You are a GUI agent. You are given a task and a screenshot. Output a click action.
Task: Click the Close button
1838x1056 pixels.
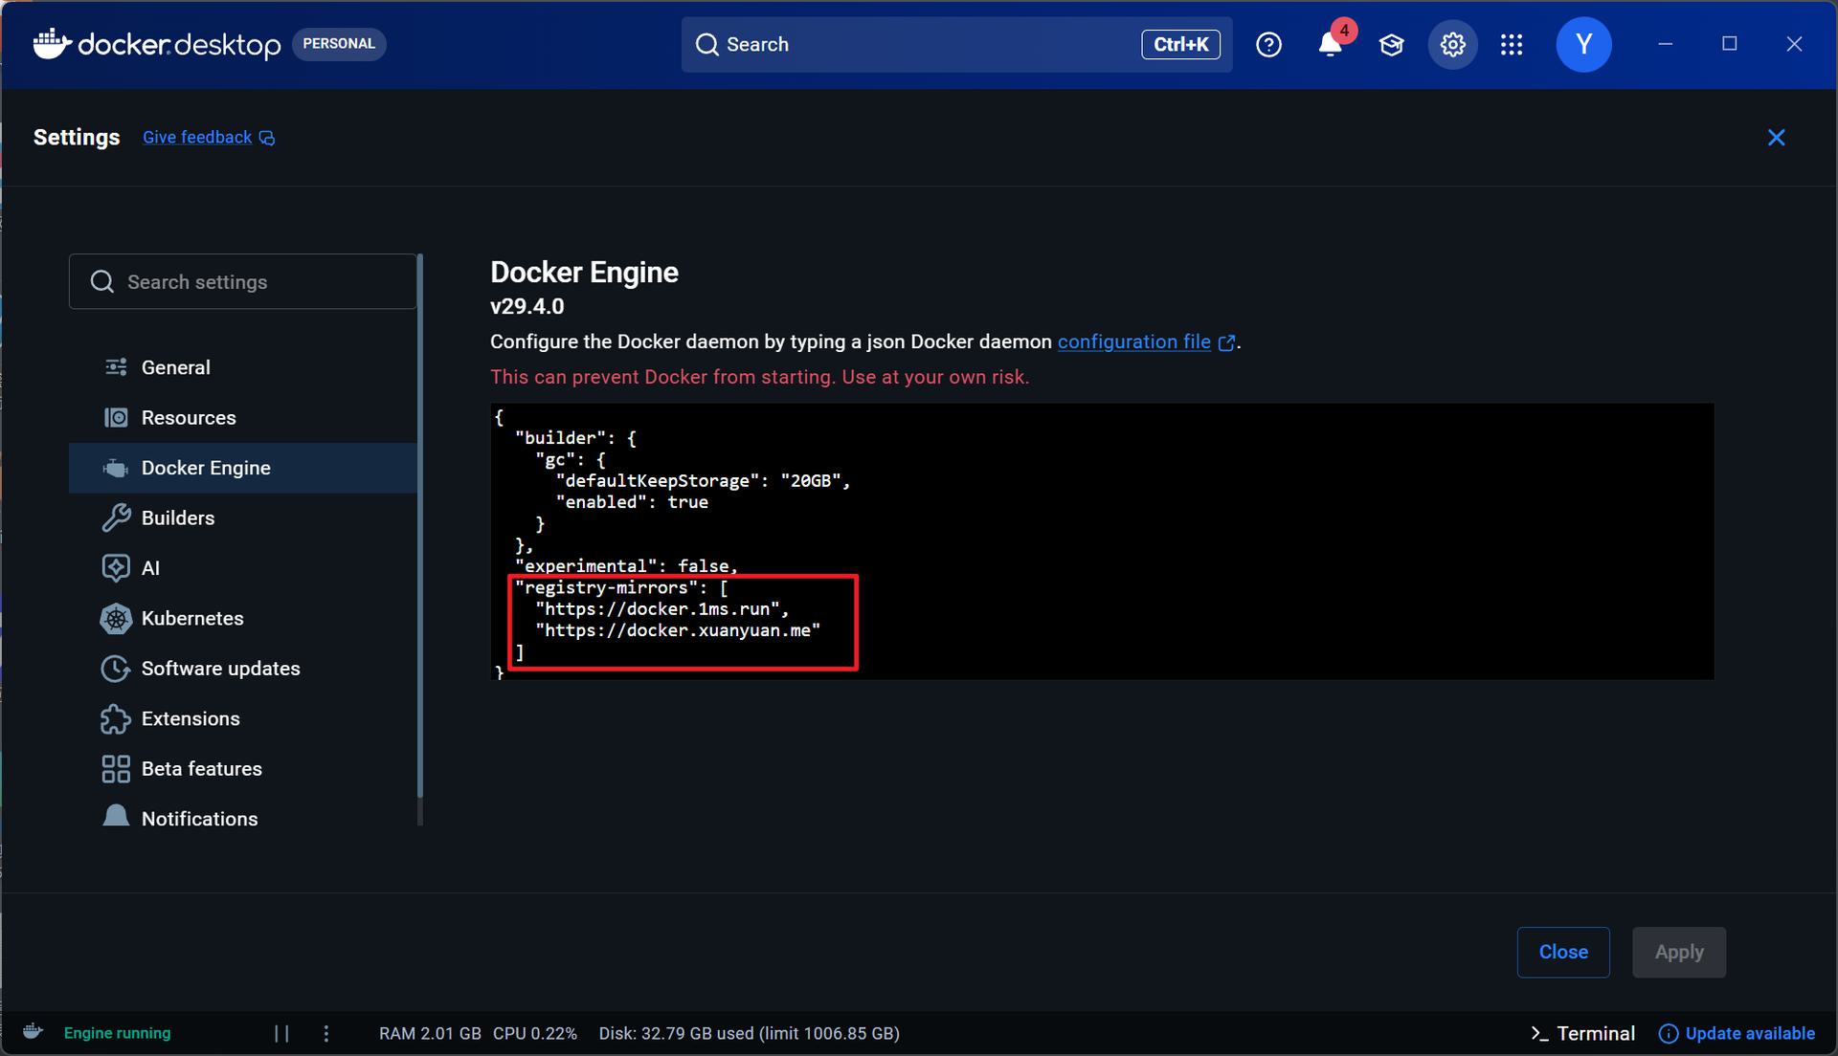(1563, 952)
